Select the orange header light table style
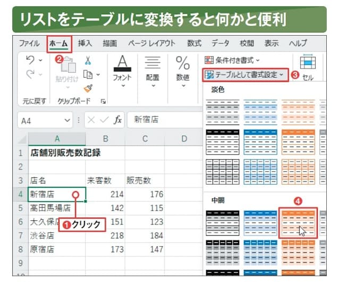Viewport: 339px width, 282px height. click(298, 142)
